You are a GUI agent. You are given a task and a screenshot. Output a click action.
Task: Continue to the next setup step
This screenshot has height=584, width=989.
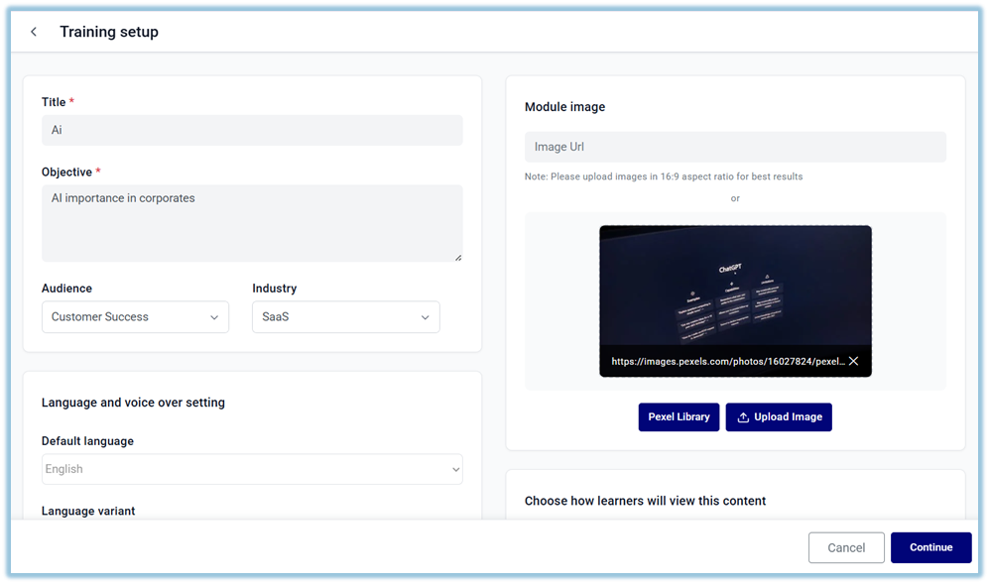tap(930, 547)
